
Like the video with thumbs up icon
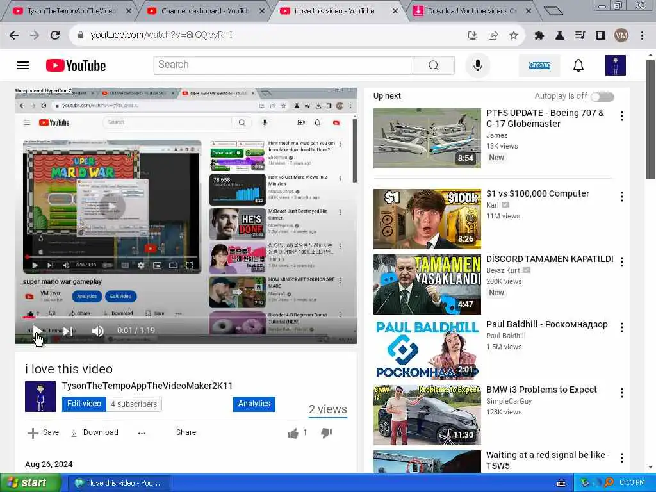point(293,433)
